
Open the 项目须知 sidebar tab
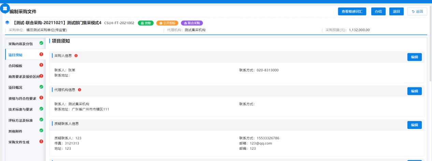15,55
